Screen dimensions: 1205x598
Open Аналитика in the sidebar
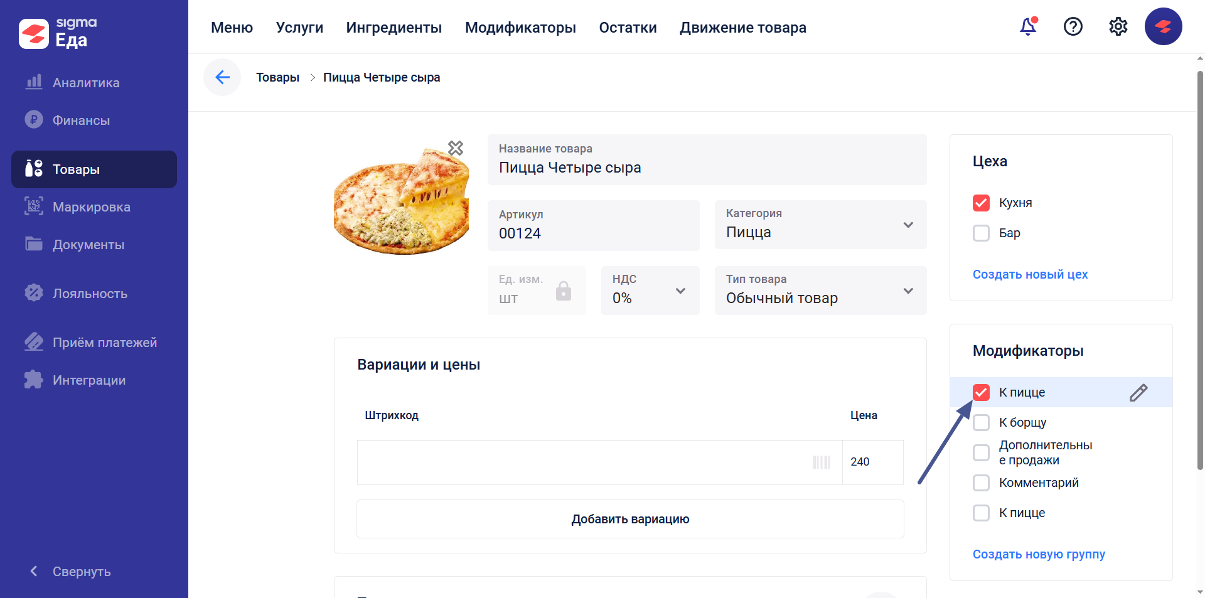pyautogui.click(x=86, y=83)
